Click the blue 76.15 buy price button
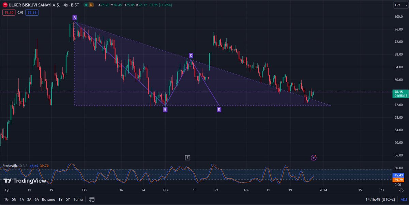The width and height of the screenshot is (409, 205). [32, 13]
